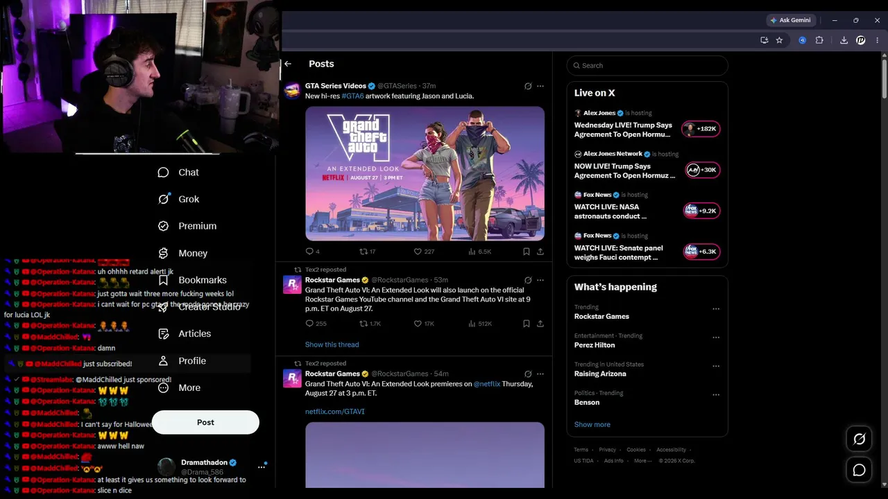The width and height of the screenshot is (888, 499).
Task: Open Grok actions on Rockstar's 53m post
Action: coord(528,280)
